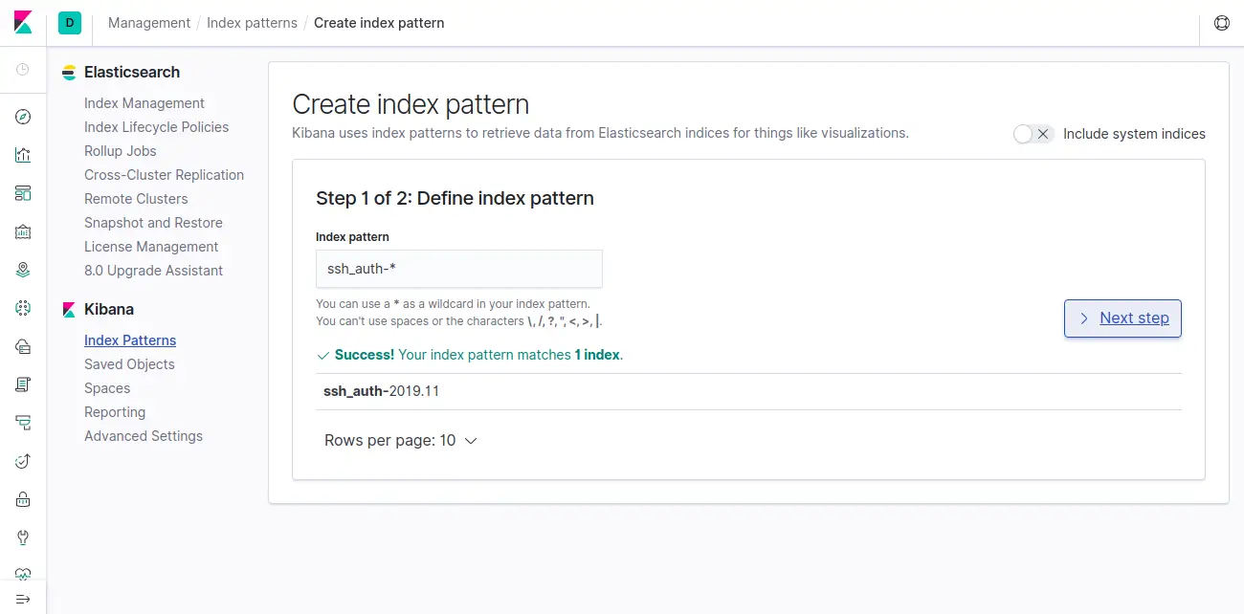
Task: Open License Management
Action: pos(151,247)
